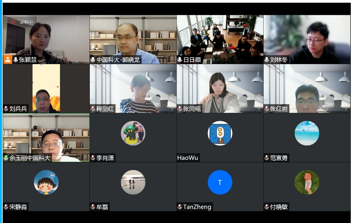Click the name label 宋静淼
Screen dimensions: 351x223
[x=18, y=207]
